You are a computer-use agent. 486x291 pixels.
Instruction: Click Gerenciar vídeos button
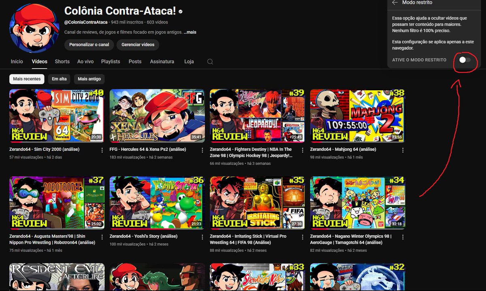[x=138, y=44]
